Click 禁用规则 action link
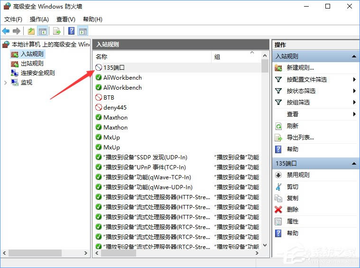Screen dimensions: 360x268 pyautogui.click(x=298, y=175)
